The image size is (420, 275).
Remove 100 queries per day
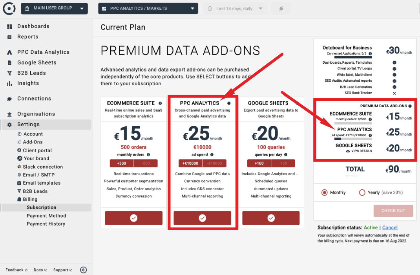(283, 163)
